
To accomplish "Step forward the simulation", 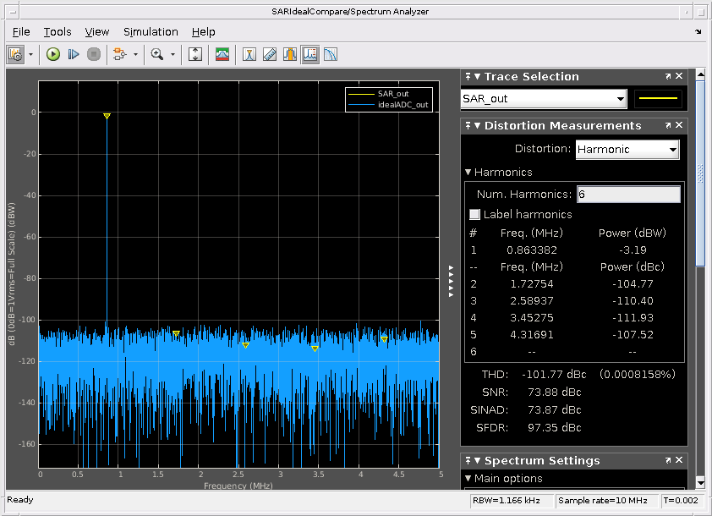I will 74,54.
